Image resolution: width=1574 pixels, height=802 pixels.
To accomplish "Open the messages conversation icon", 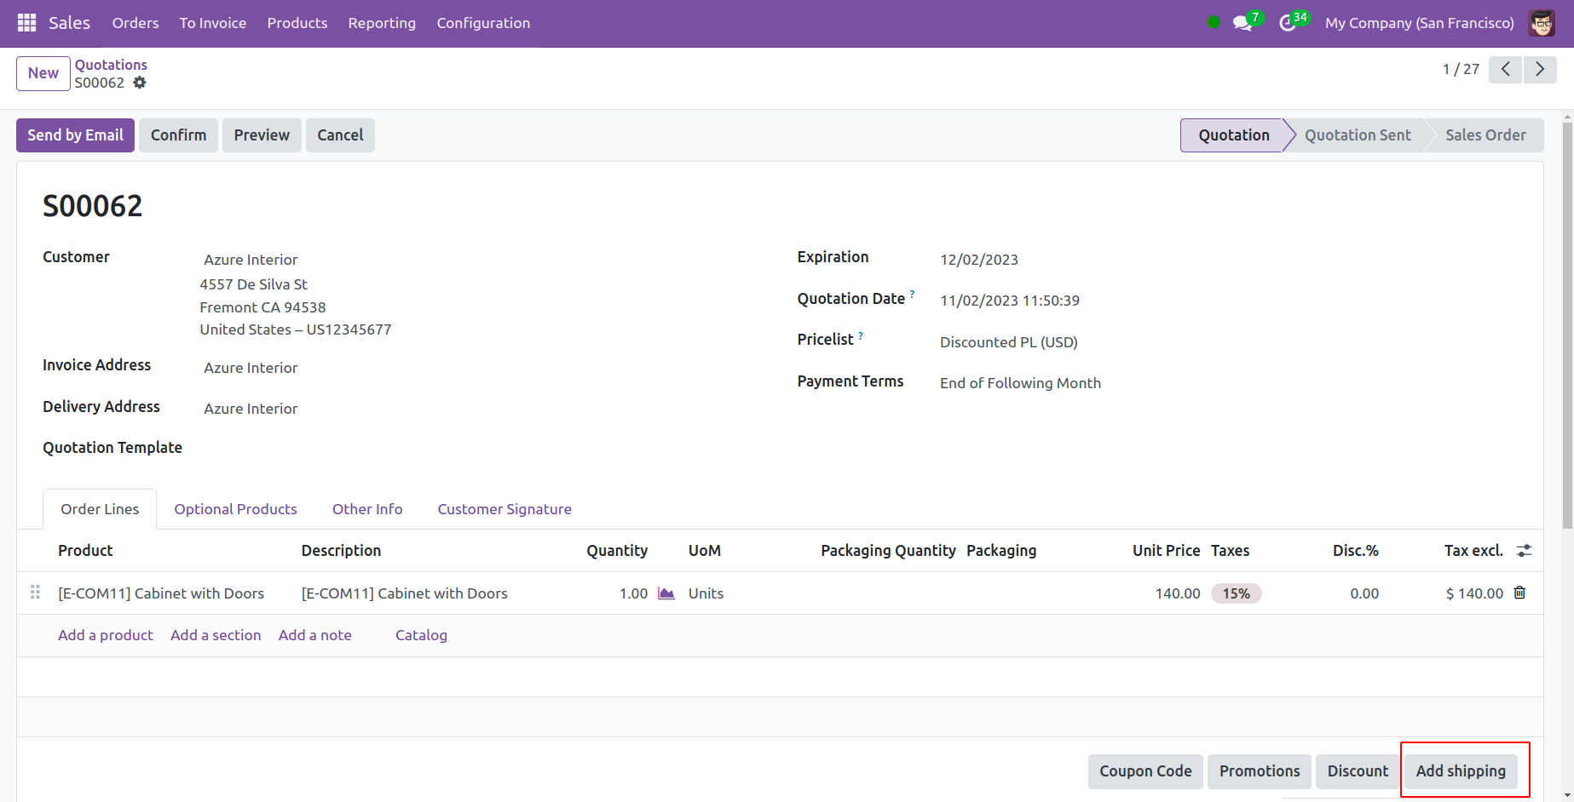I will (x=1242, y=23).
